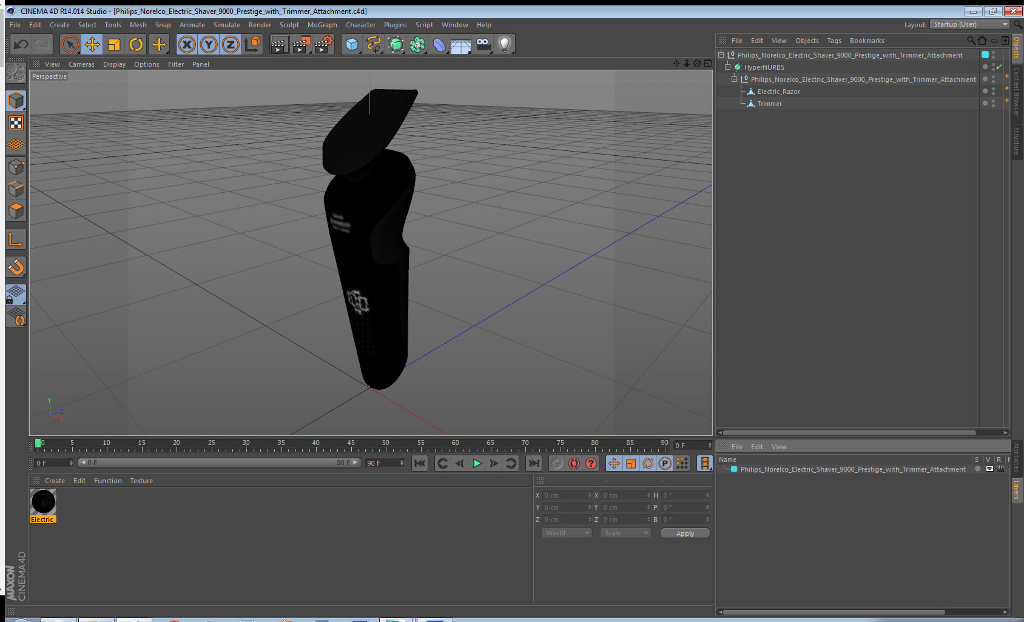Open viewport Display menu

[x=114, y=64]
